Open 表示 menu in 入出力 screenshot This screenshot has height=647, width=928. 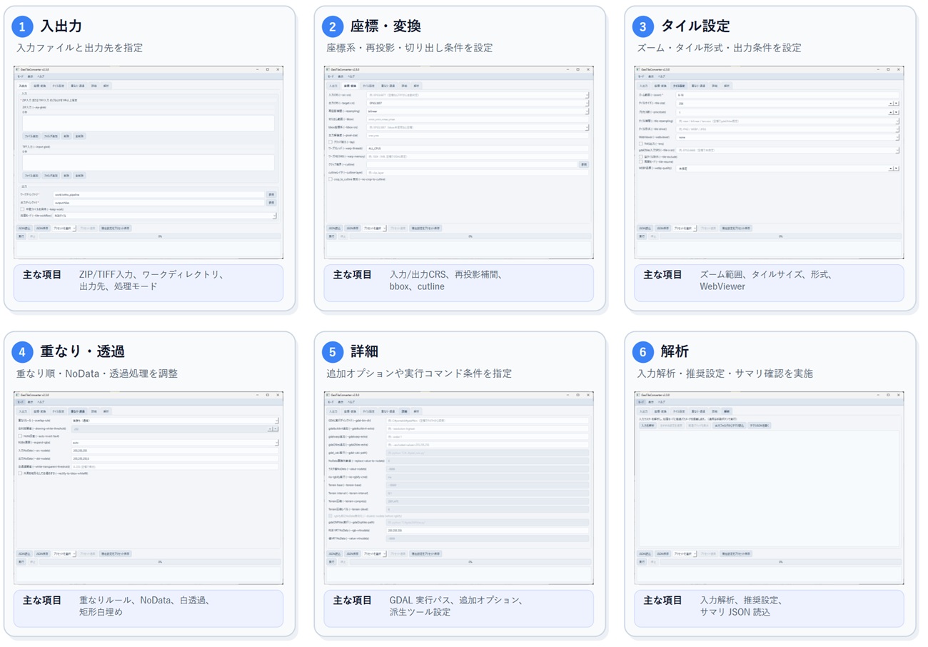tap(30, 76)
